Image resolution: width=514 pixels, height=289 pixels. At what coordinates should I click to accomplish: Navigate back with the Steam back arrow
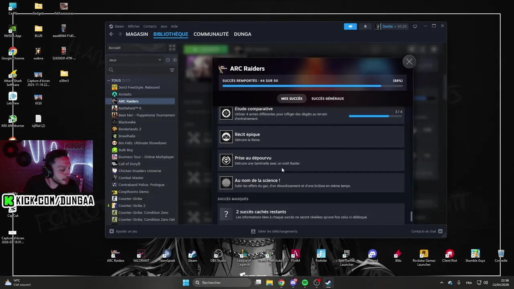click(111, 34)
